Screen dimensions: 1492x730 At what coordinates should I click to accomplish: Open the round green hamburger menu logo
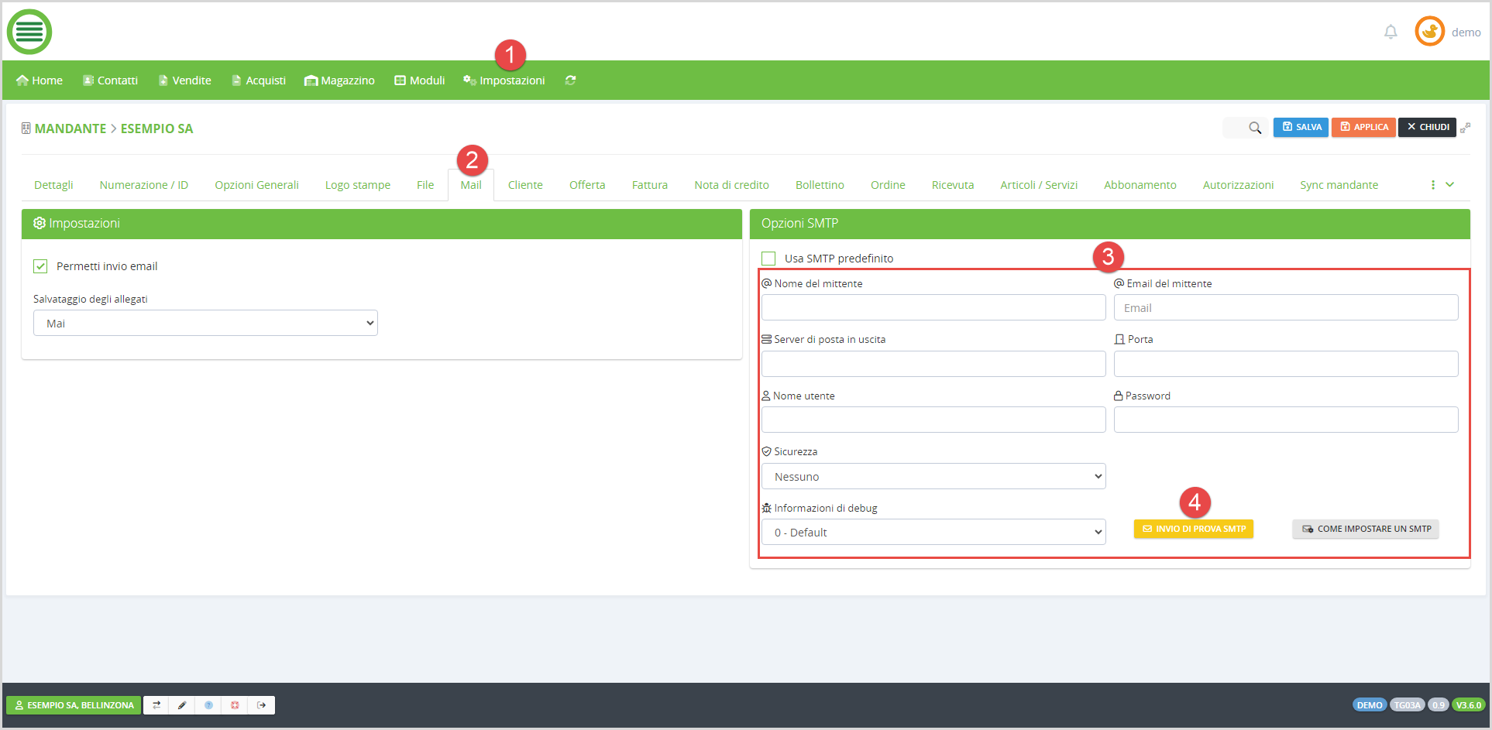pyautogui.click(x=29, y=32)
